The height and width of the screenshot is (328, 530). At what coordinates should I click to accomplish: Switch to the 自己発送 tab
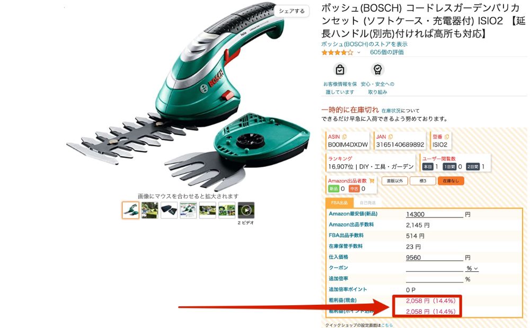tap(367, 203)
